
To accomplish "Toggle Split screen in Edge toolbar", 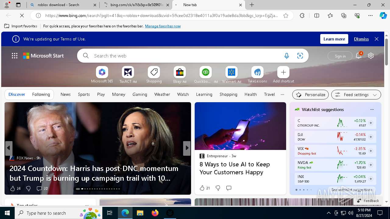I will tap(317, 16).
